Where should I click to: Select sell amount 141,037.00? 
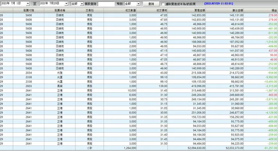click(x=236, y=50)
